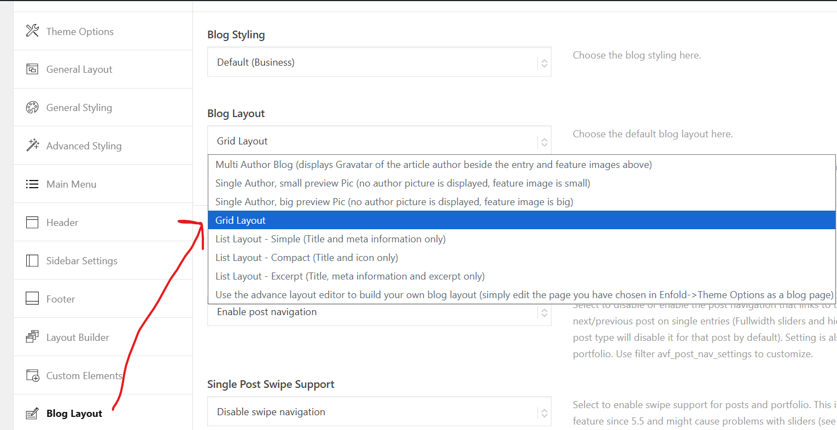Click the Advanced Styling magic wand icon

32,145
